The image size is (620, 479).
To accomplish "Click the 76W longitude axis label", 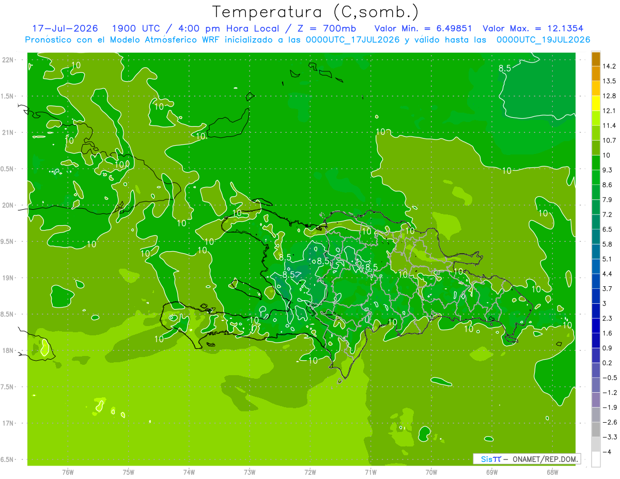I will (x=68, y=472).
